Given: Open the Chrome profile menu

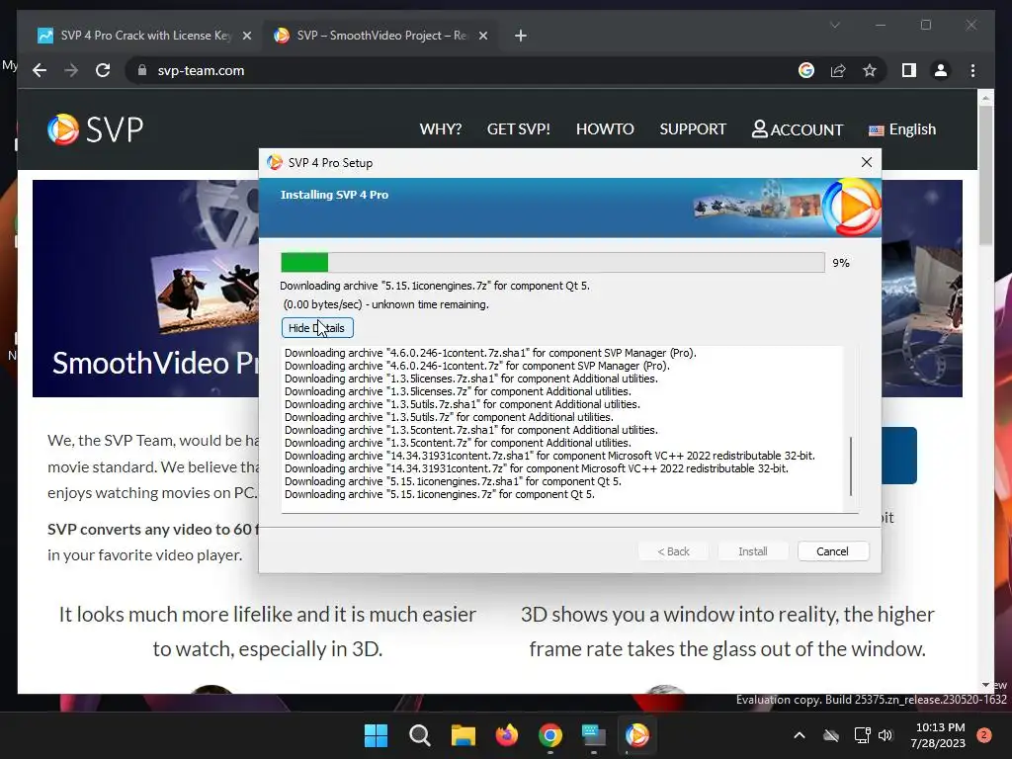Looking at the screenshot, I should tap(941, 70).
